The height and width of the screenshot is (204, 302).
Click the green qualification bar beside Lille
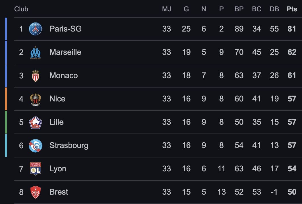tap(6, 122)
